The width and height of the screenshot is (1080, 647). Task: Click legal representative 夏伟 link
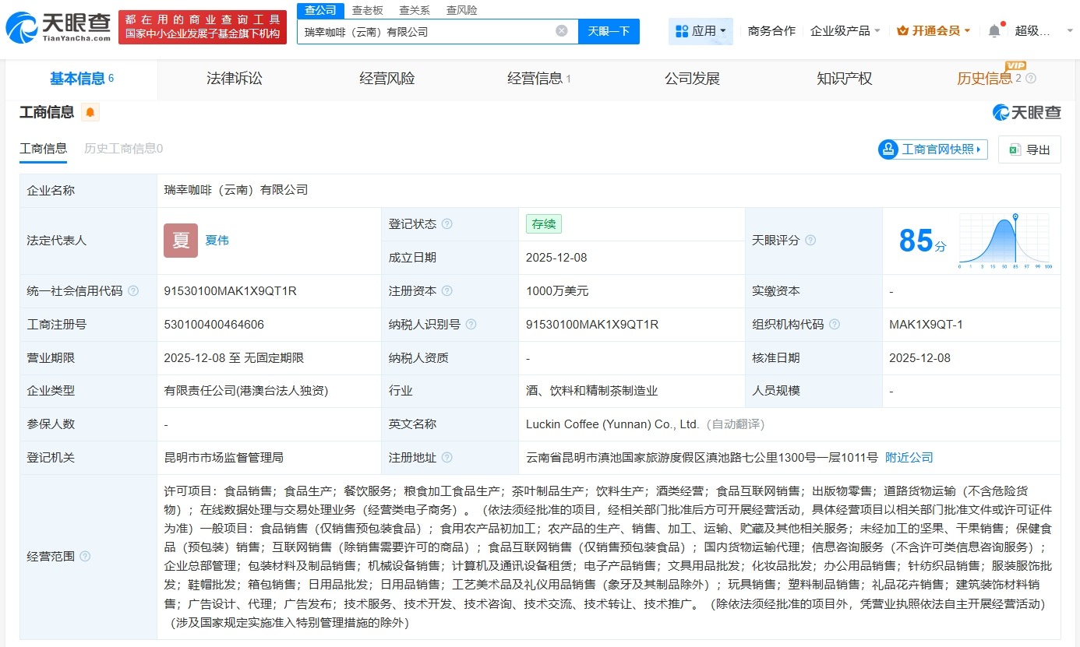pos(216,240)
